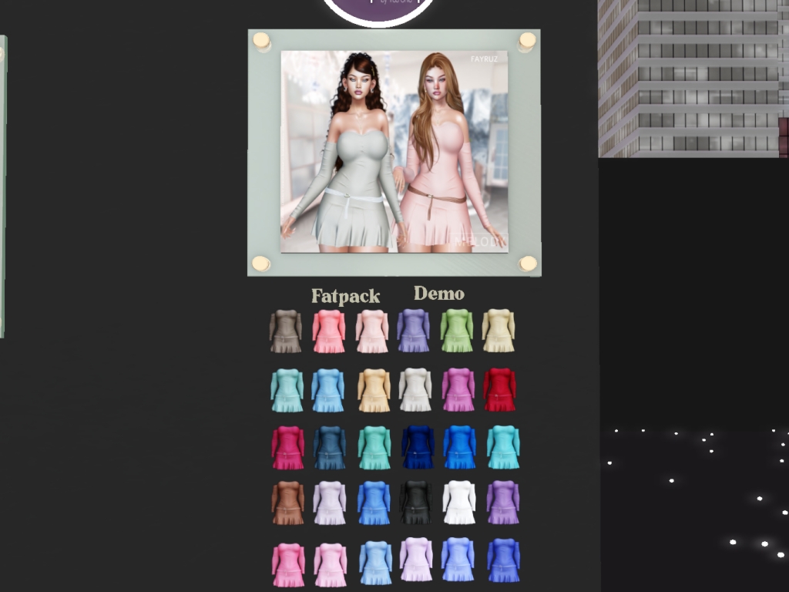Pick the coral pink dress beneath Fatpack
The width and height of the screenshot is (789, 592).
[x=329, y=331]
